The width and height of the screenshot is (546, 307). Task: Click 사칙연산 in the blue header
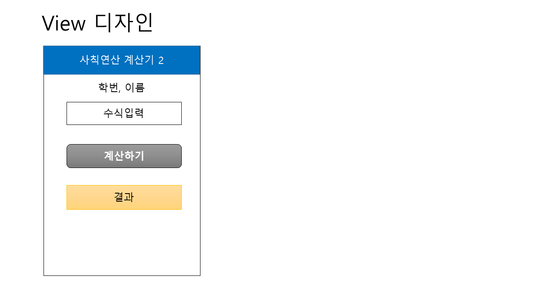click(x=100, y=60)
